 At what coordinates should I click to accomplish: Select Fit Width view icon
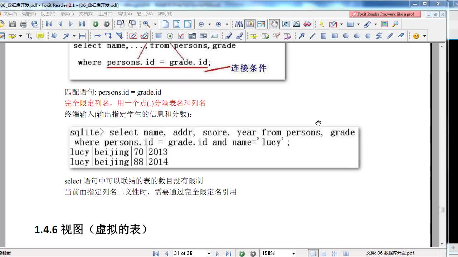coord(188,24)
